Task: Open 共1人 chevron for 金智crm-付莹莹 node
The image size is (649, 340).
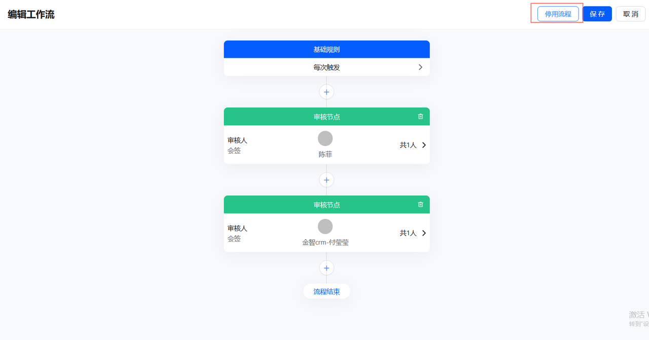Action: tap(424, 233)
